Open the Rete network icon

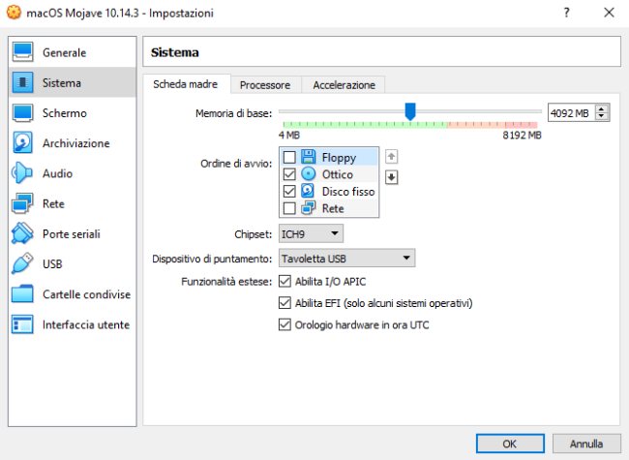[x=23, y=203]
